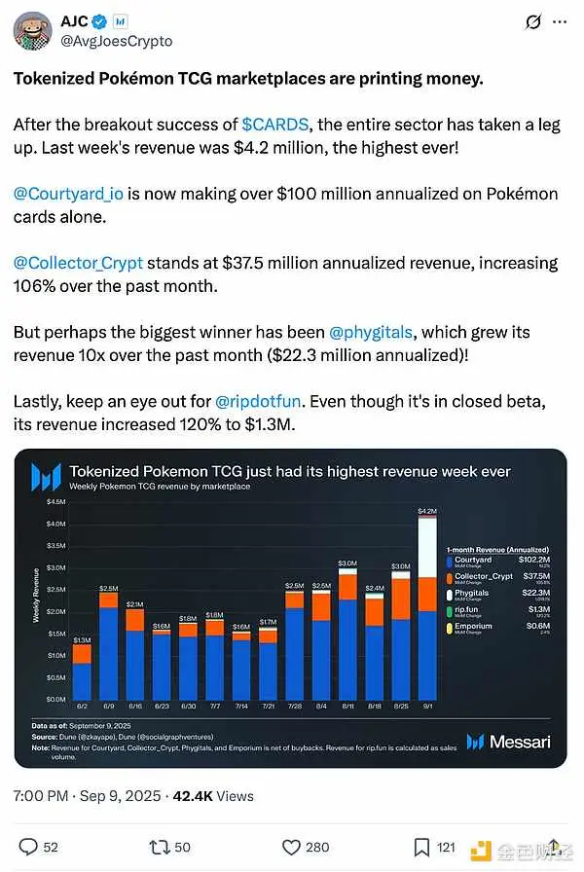Like the tweet with heart icon
Screen dimensions: 584x872
pyautogui.click(x=291, y=847)
